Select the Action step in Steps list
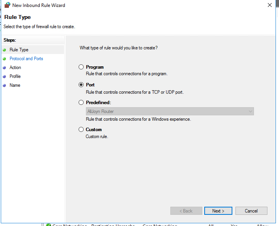Image resolution: width=279 pixels, height=226 pixels. [x=15, y=67]
